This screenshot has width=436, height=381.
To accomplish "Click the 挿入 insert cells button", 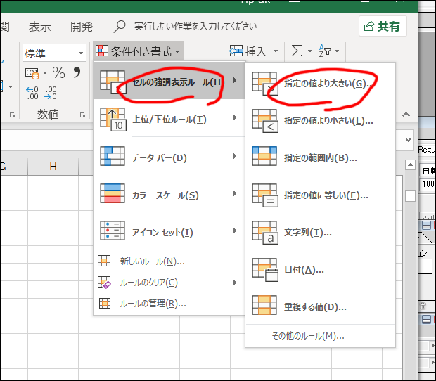I will pyautogui.click(x=248, y=51).
